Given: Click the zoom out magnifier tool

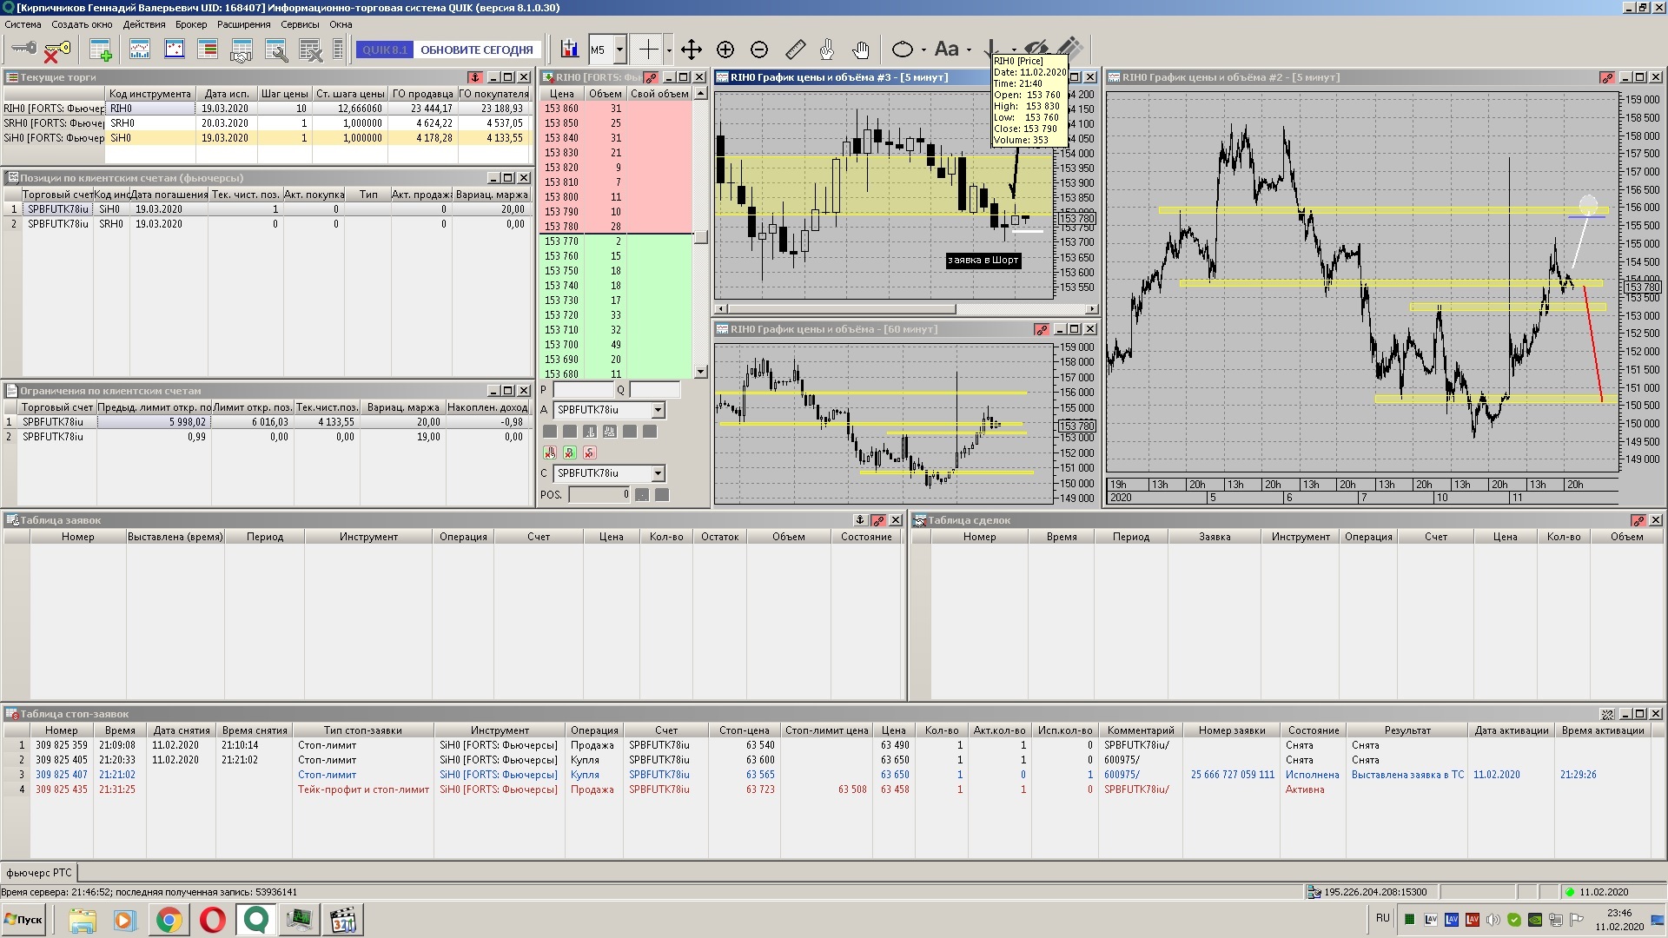Looking at the screenshot, I should click(x=759, y=50).
